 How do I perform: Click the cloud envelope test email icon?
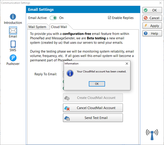[x=67, y=118]
